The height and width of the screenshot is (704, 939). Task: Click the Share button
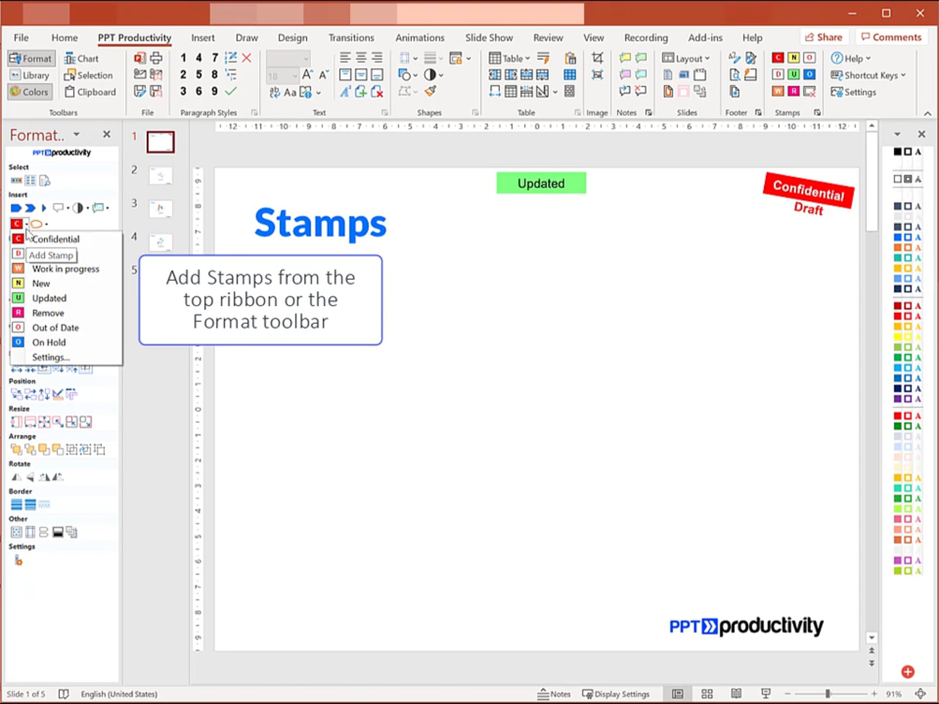(823, 37)
